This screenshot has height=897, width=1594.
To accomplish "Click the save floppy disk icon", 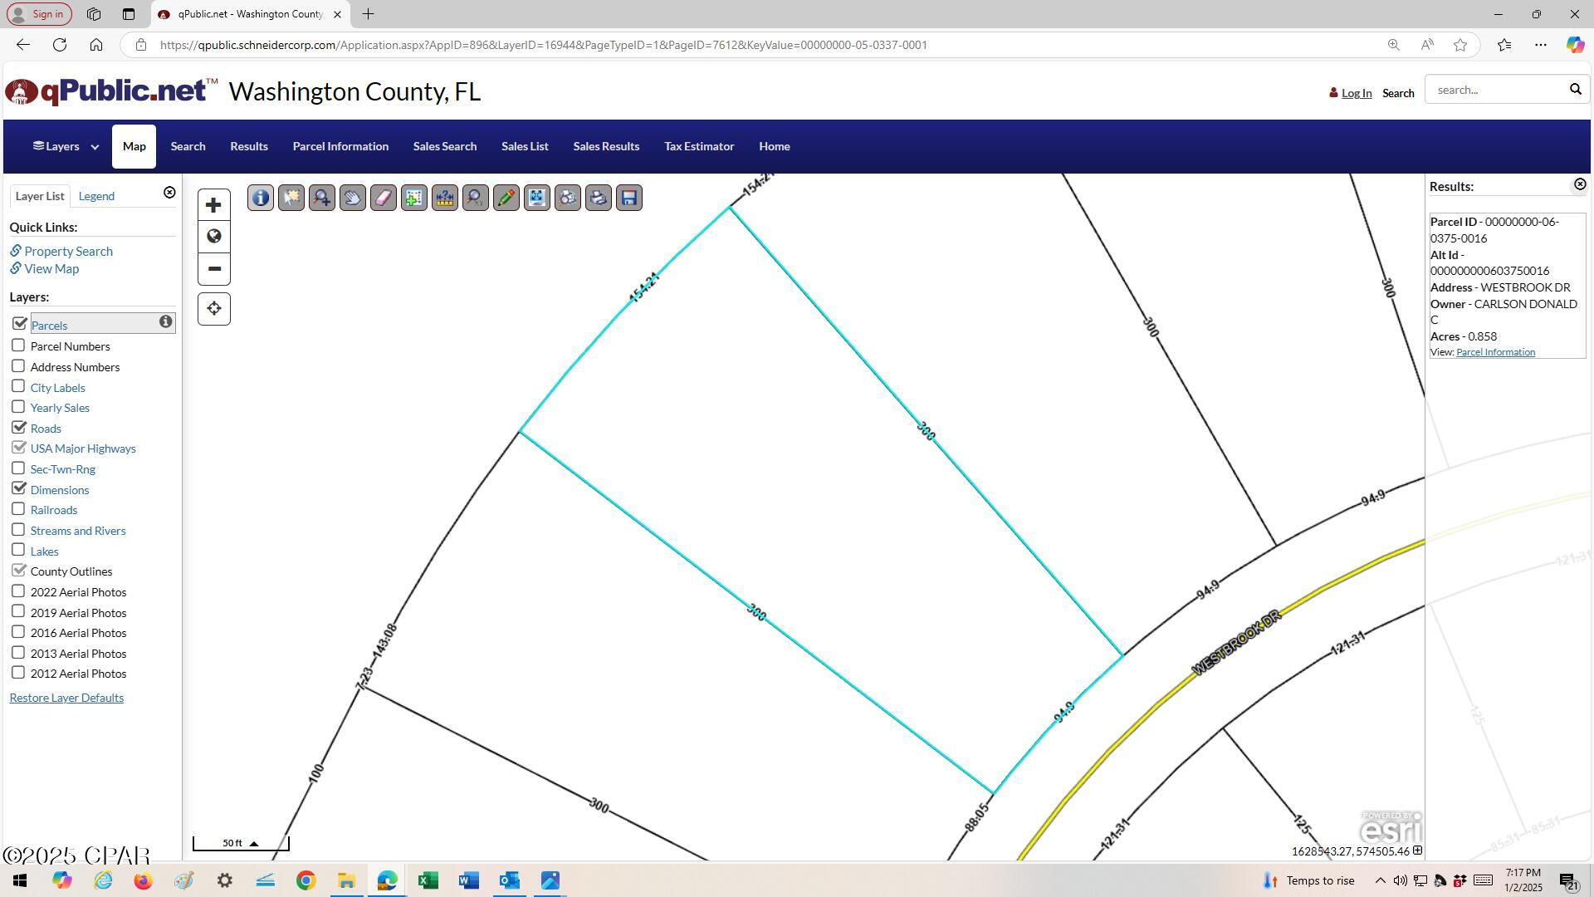I will point(629,198).
